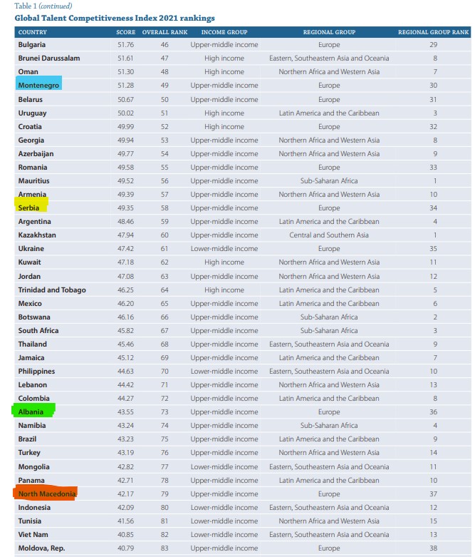The image size is (475, 557).
Task: Select the REGIONAL GROUP column header
Action: click(x=329, y=32)
